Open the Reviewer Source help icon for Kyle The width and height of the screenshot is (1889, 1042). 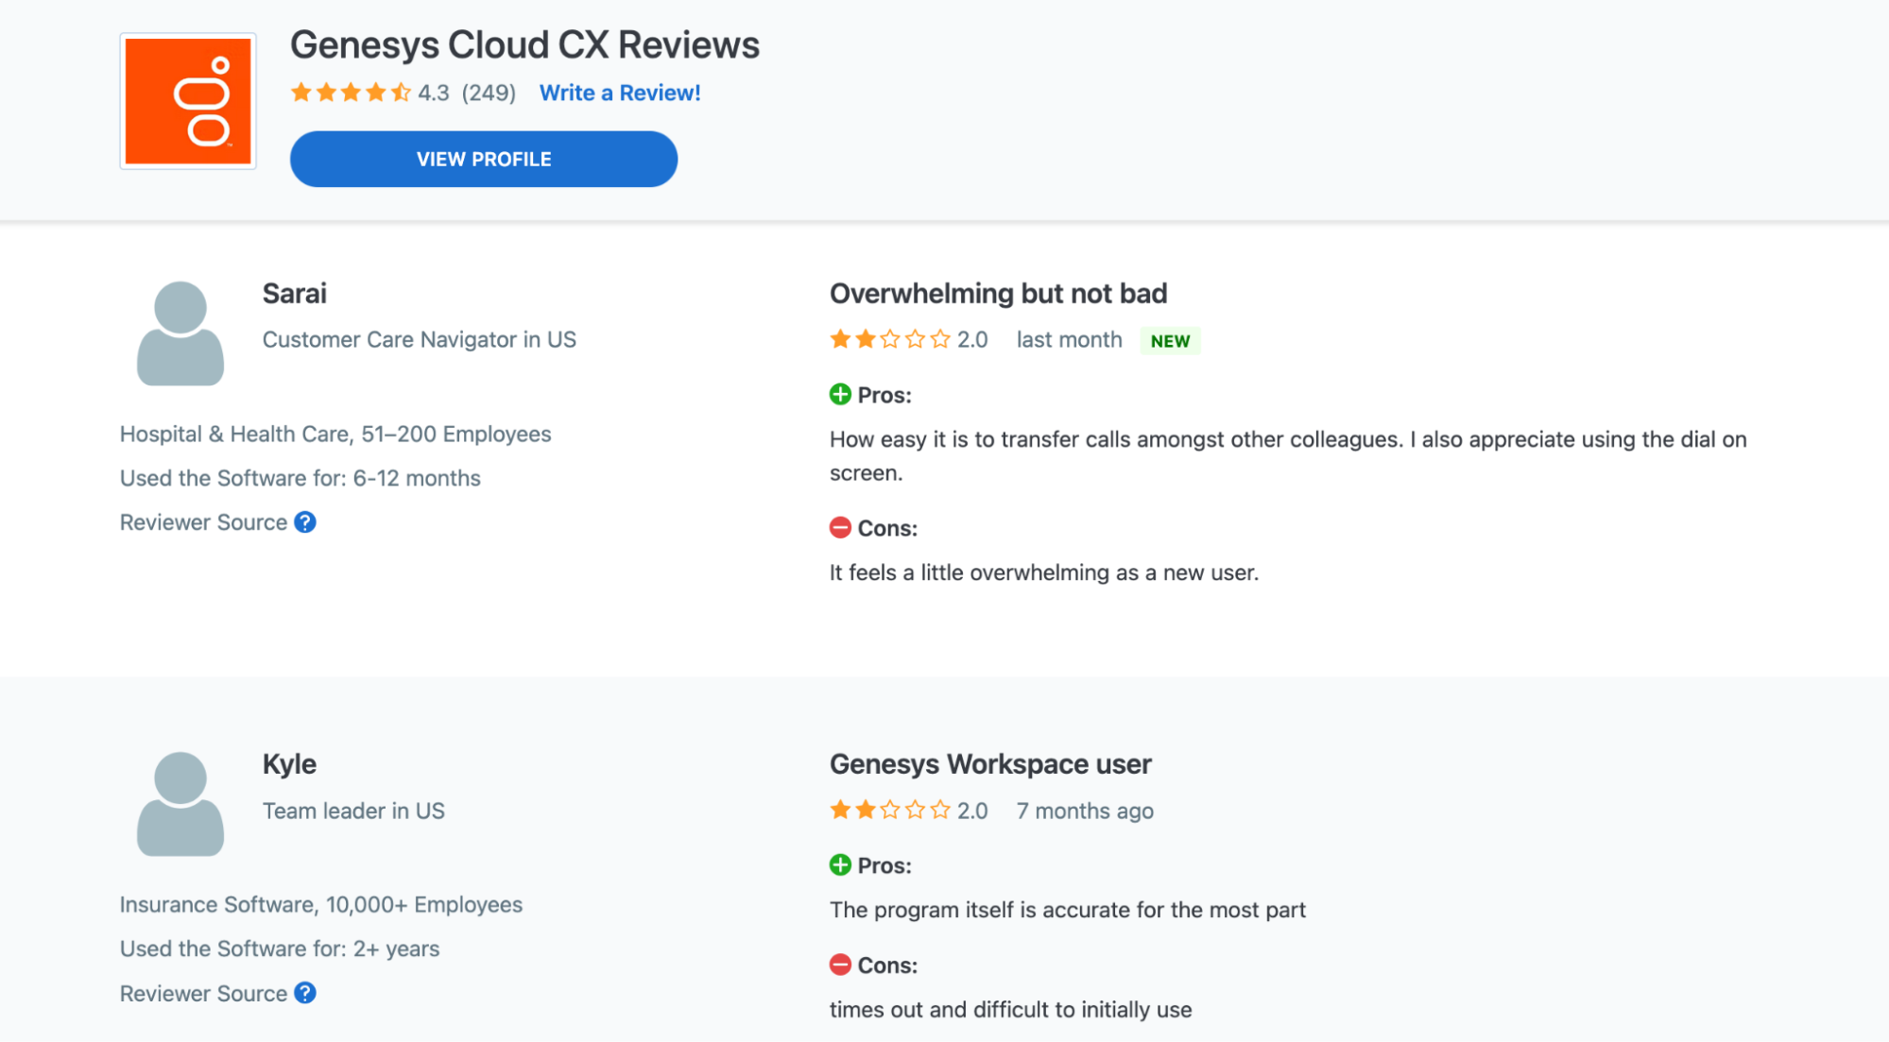pos(304,993)
